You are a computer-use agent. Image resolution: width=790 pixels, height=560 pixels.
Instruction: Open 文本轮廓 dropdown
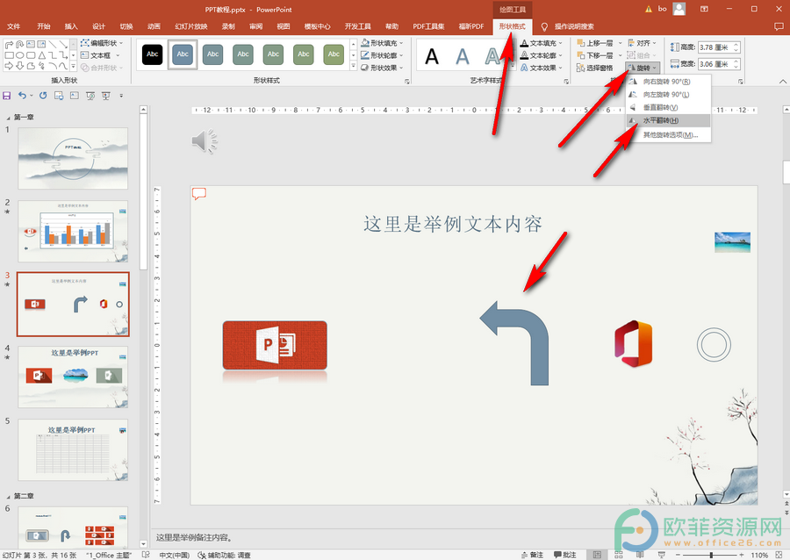(541, 55)
